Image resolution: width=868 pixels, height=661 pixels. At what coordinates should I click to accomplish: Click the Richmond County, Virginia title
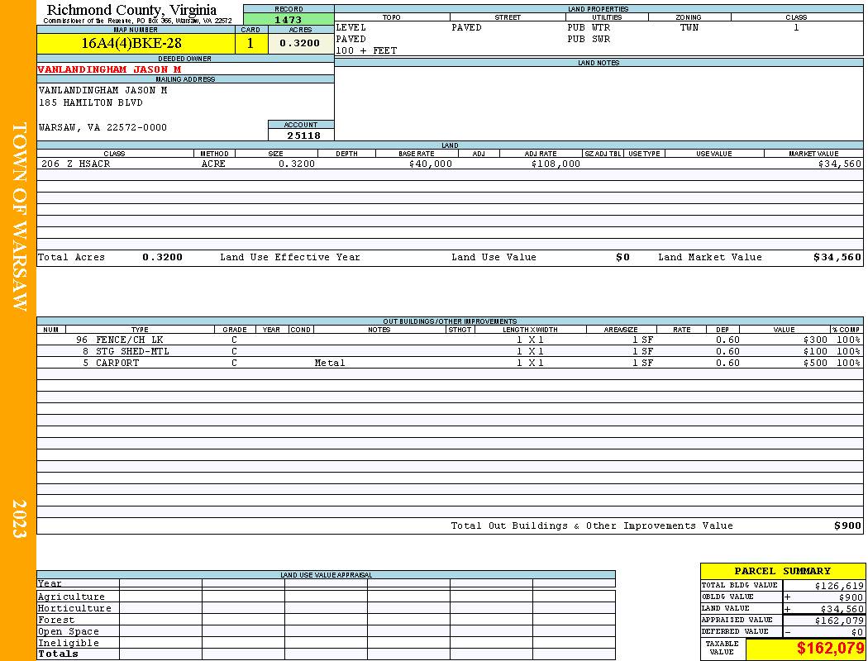coord(131,10)
